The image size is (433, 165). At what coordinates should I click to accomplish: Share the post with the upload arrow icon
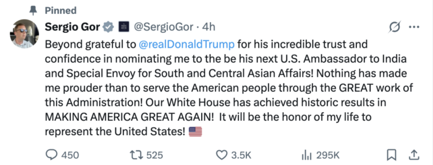tap(414, 155)
